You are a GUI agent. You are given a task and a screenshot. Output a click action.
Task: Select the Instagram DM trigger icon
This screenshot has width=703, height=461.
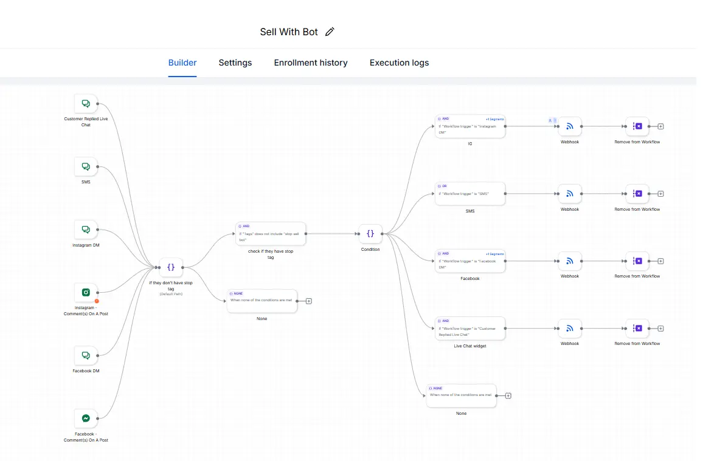click(86, 230)
